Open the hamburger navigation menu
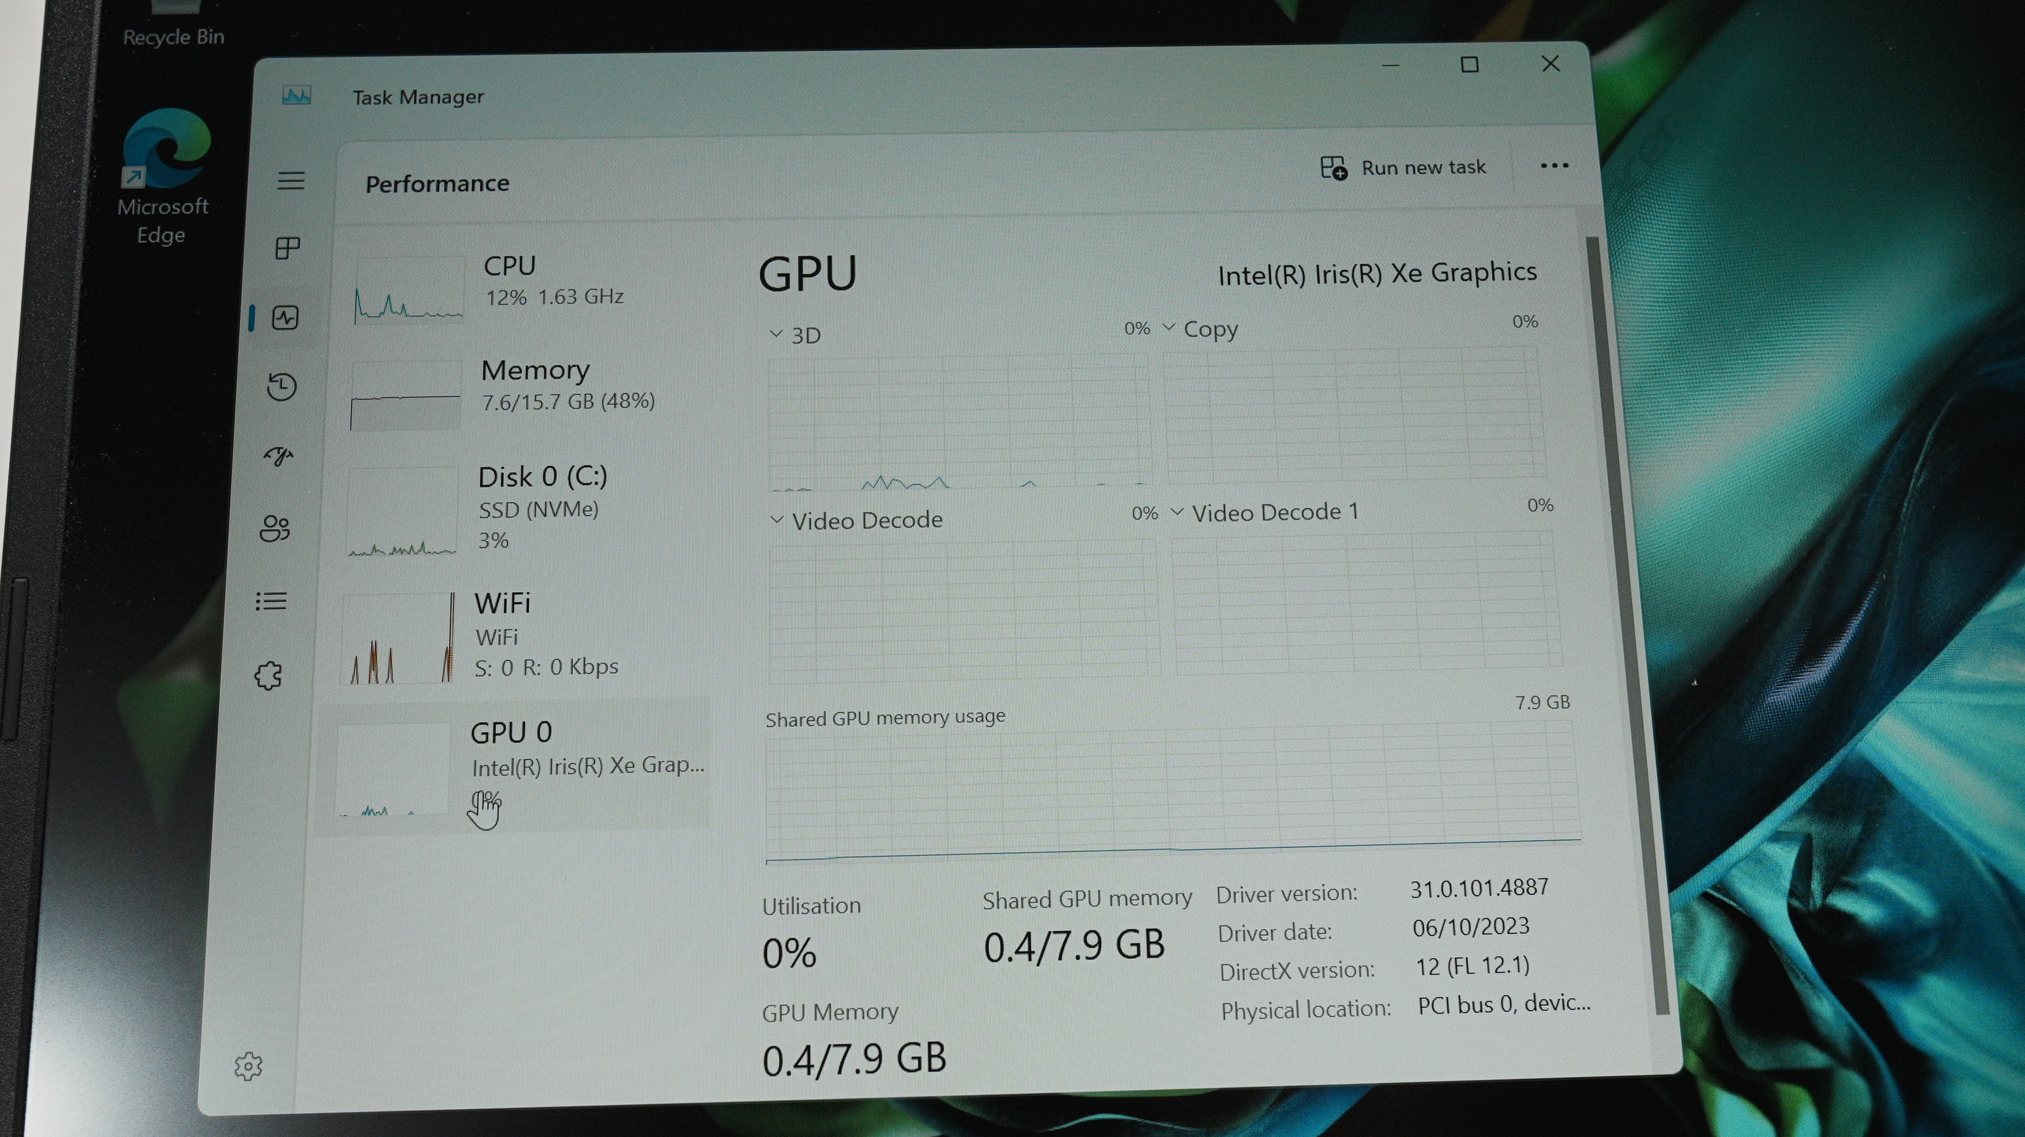2025x1137 pixels. 290,181
